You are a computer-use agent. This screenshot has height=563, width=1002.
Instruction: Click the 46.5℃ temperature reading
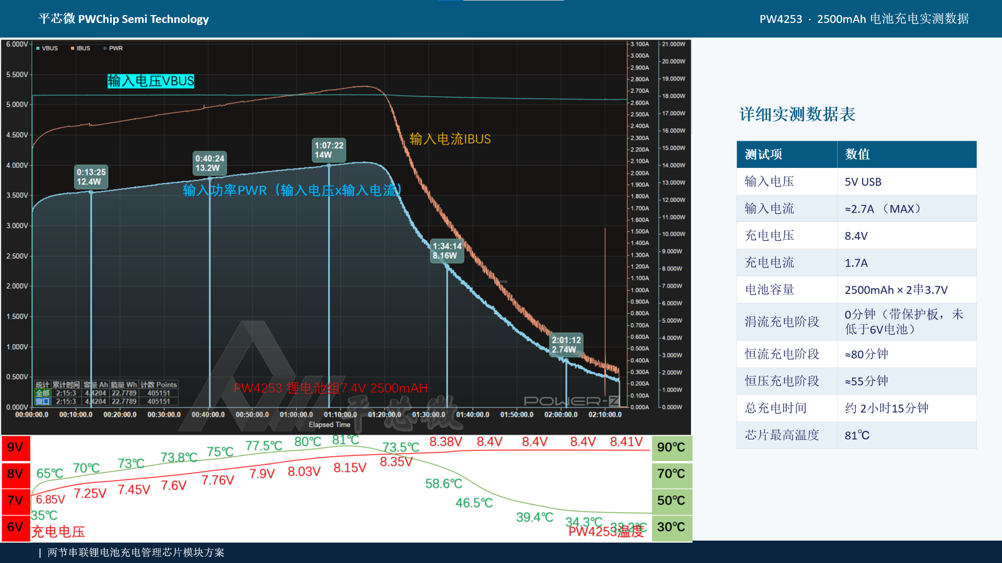pyautogui.click(x=474, y=503)
